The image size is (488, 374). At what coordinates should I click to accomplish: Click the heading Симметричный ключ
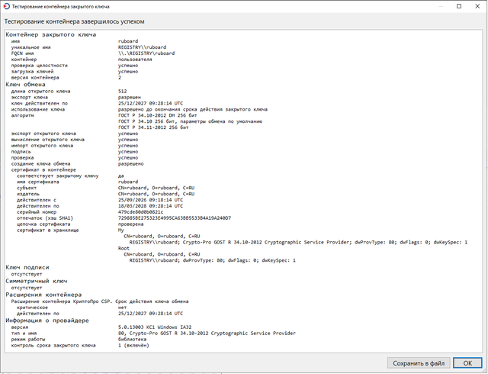point(37,281)
